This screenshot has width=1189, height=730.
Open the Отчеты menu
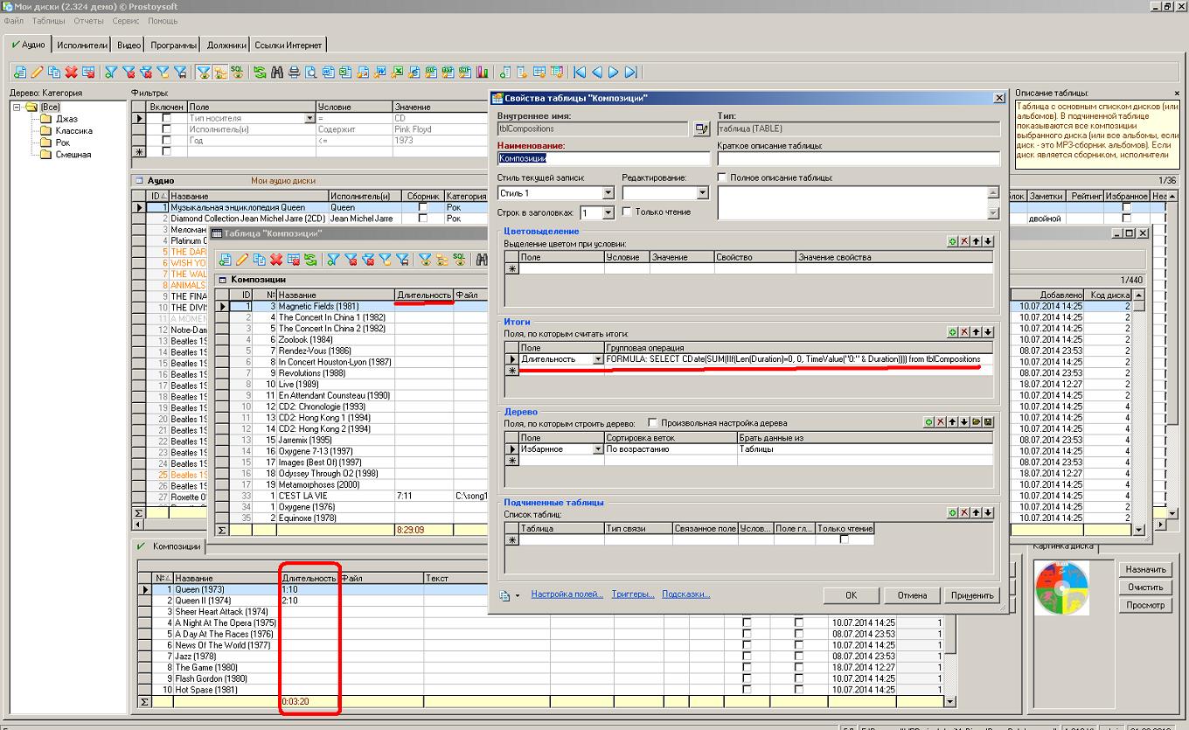tap(89, 20)
